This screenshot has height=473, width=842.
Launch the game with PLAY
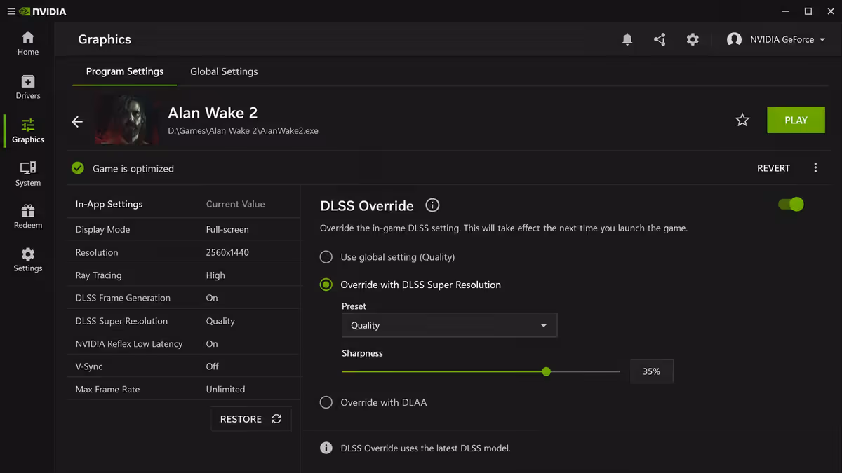[796, 120]
